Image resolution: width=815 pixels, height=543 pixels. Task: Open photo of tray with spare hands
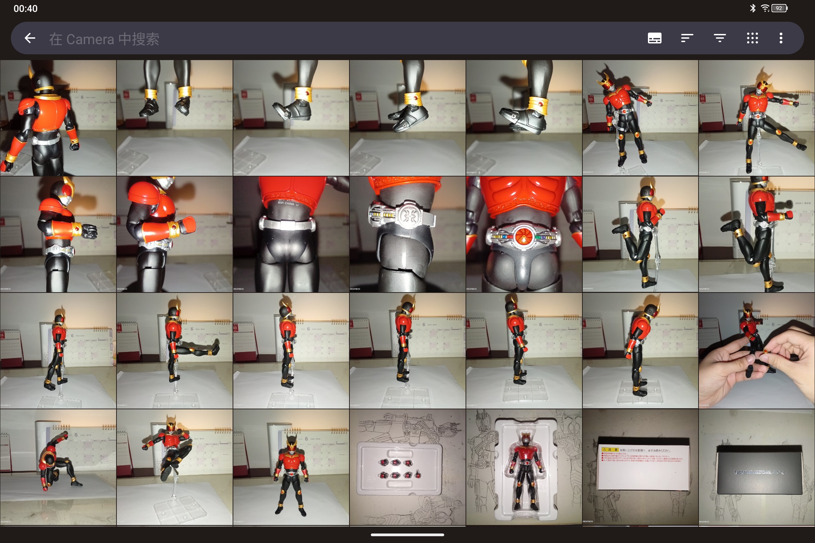407,467
